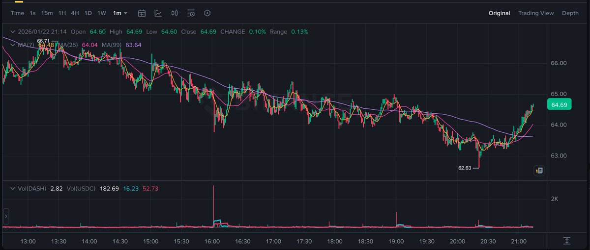Click the 21:00 time axis label

click(x=519, y=242)
